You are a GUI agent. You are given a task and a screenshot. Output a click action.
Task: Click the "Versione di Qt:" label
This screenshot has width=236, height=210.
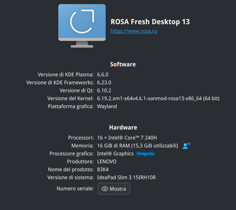pos(77,91)
